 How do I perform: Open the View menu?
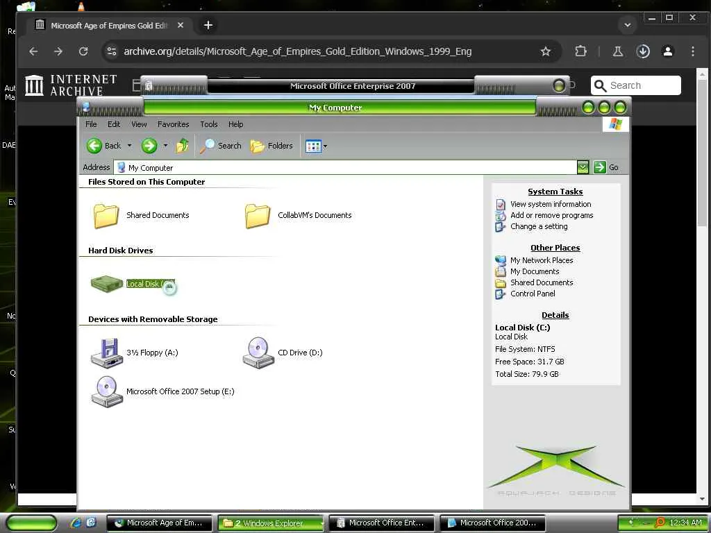click(x=139, y=124)
